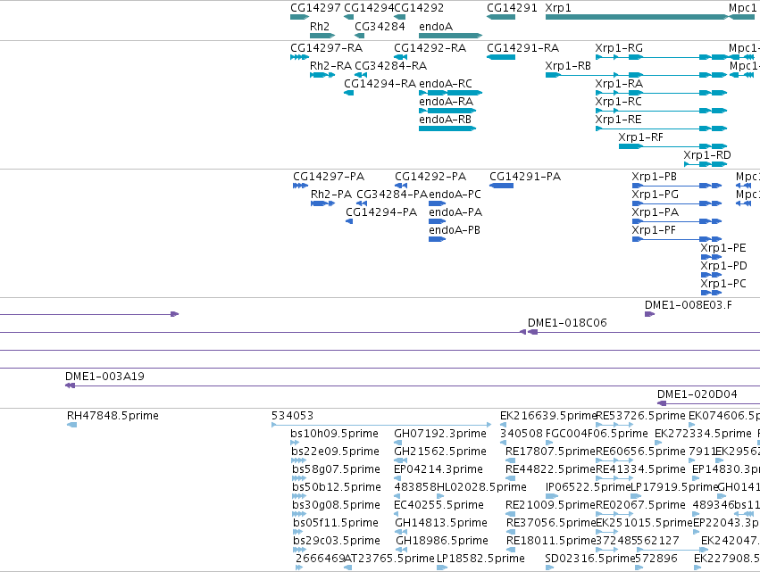
Task: Click the endoA gene glyph bar
Action: pos(450,36)
